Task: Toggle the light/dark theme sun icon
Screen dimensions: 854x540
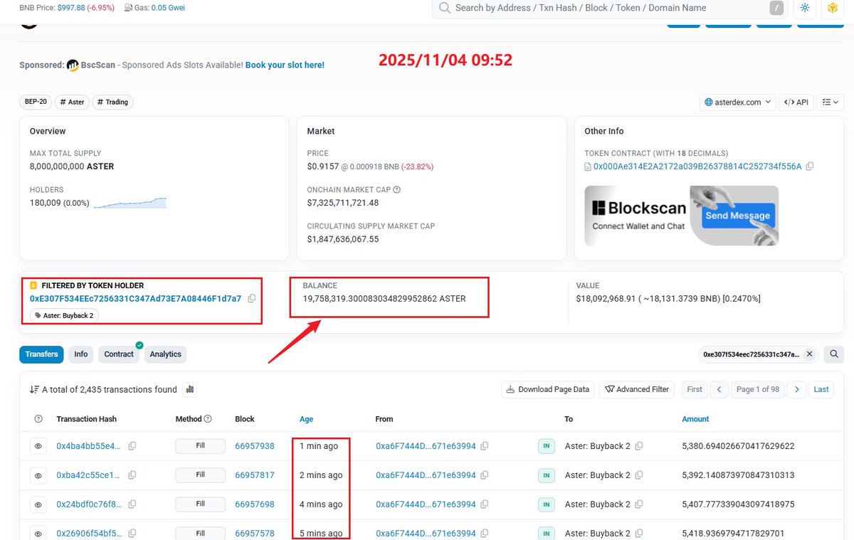Action: (804, 8)
